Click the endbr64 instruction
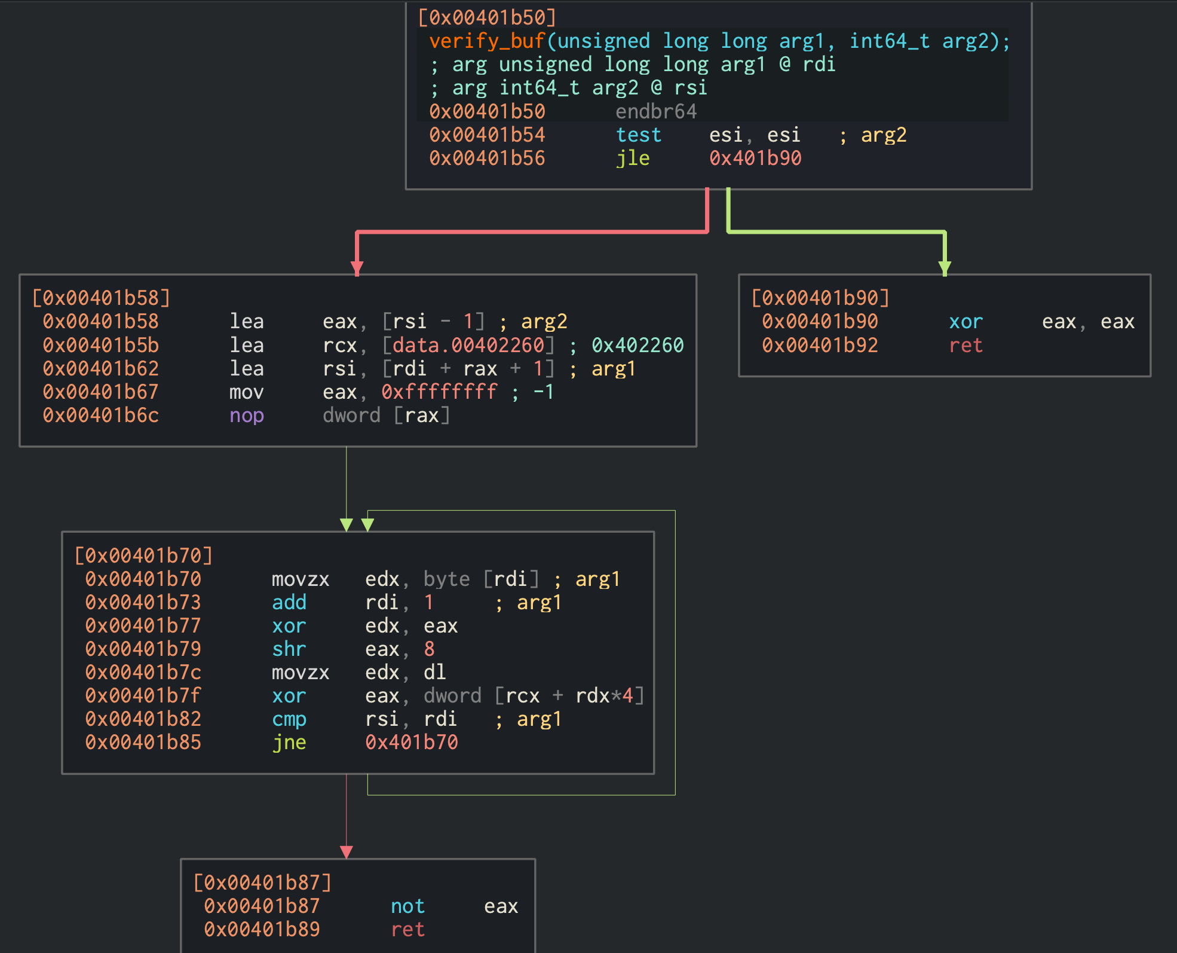The height and width of the screenshot is (953, 1177). coord(655,112)
